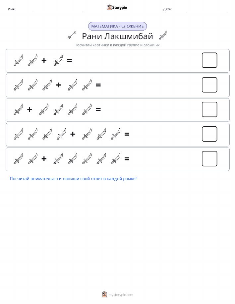Click the arrow icon left of title
Image resolution: width=235 pixels, height=304 pixels.
pos(72,35)
